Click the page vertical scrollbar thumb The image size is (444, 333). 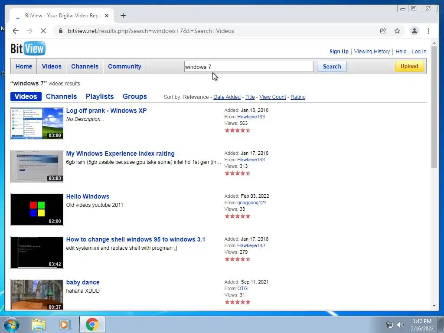(x=434, y=108)
